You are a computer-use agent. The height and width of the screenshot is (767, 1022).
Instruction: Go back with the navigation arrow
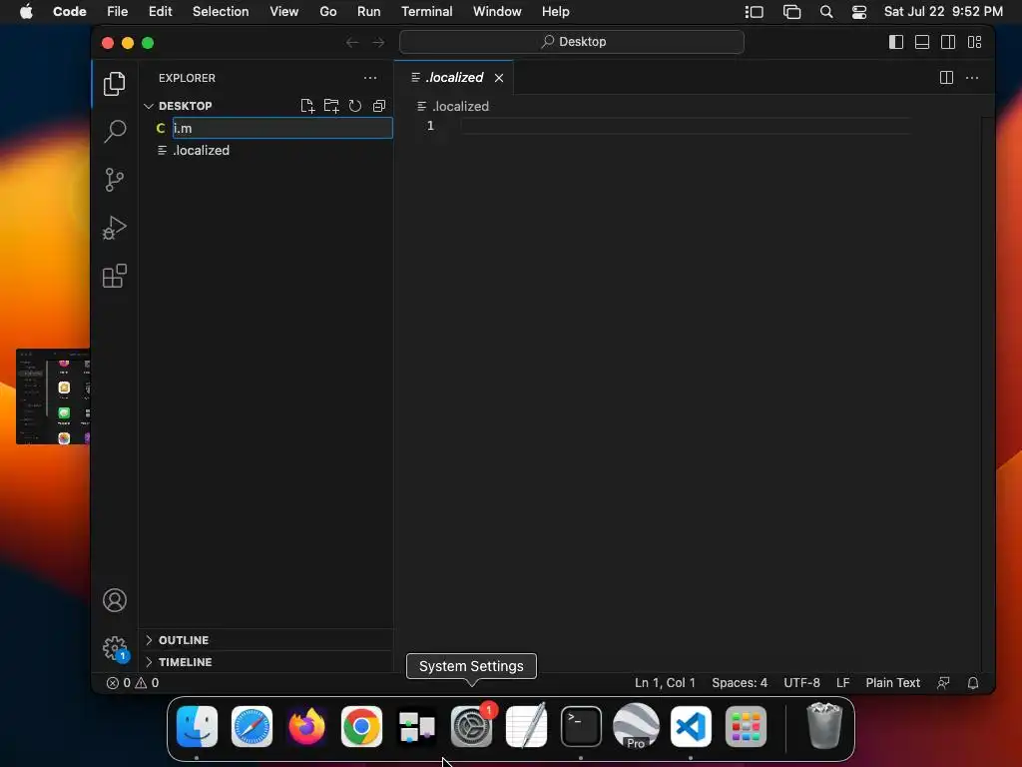coord(352,42)
